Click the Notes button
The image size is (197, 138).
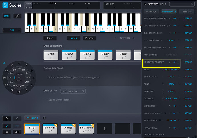pyautogui.click(x=73, y=38)
